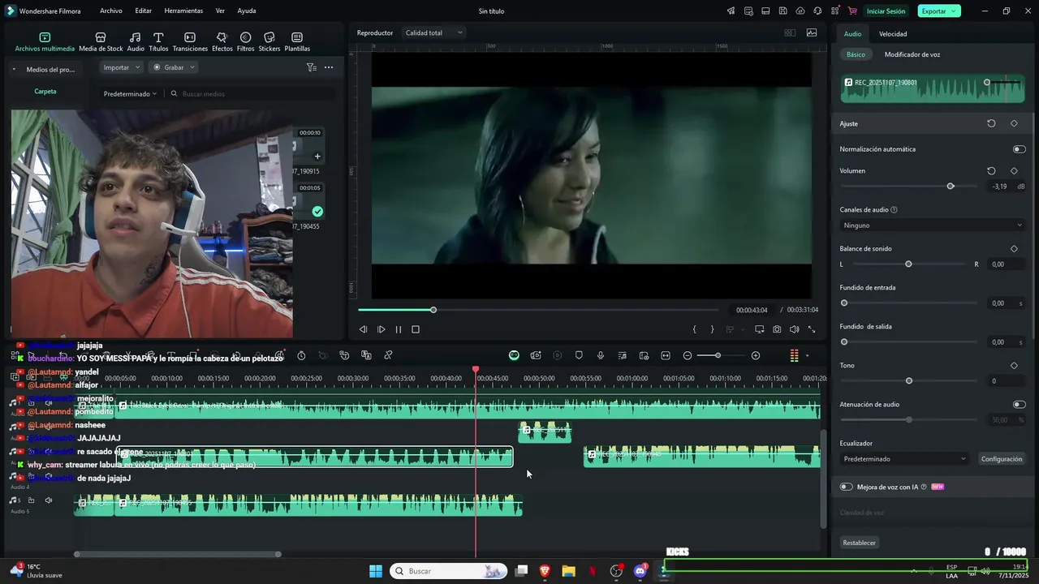Open the Archivo menu
This screenshot has height=584, width=1039.
click(x=111, y=11)
